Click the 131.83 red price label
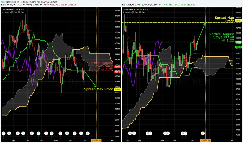This screenshot has height=143, width=243. [117, 67]
